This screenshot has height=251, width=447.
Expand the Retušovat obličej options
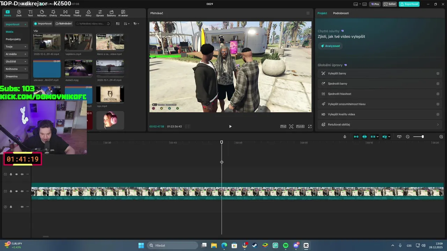438,124
